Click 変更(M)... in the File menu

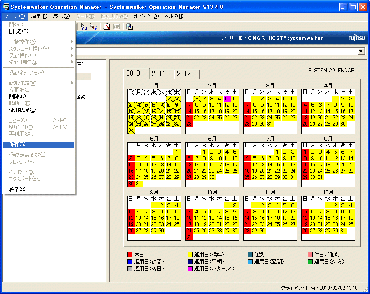tap(39, 90)
